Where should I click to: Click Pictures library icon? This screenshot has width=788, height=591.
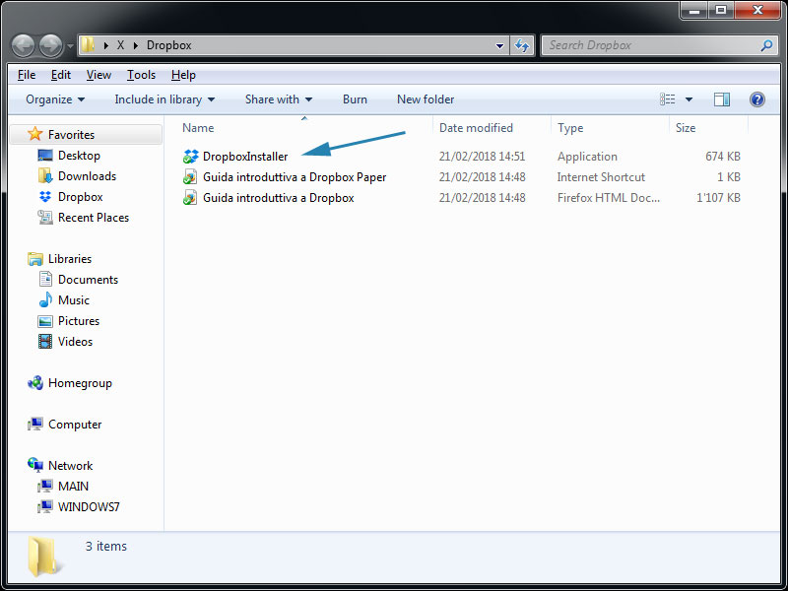point(45,321)
